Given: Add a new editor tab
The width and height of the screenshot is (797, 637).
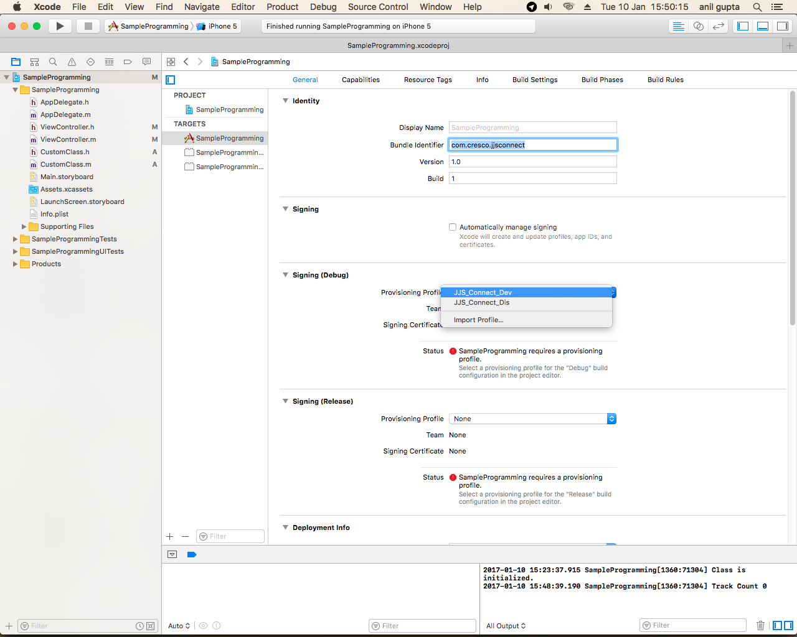Looking at the screenshot, I should coord(790,45).
